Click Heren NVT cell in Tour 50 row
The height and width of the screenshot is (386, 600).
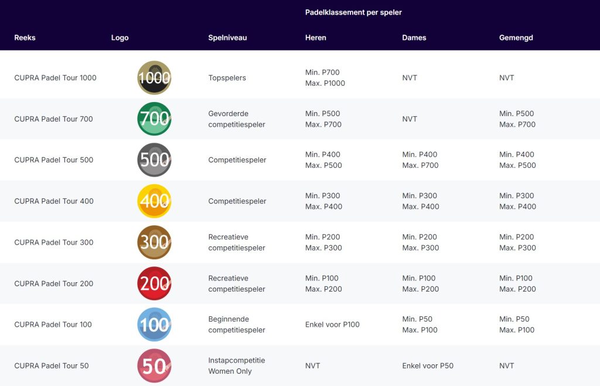coord(312,365)
